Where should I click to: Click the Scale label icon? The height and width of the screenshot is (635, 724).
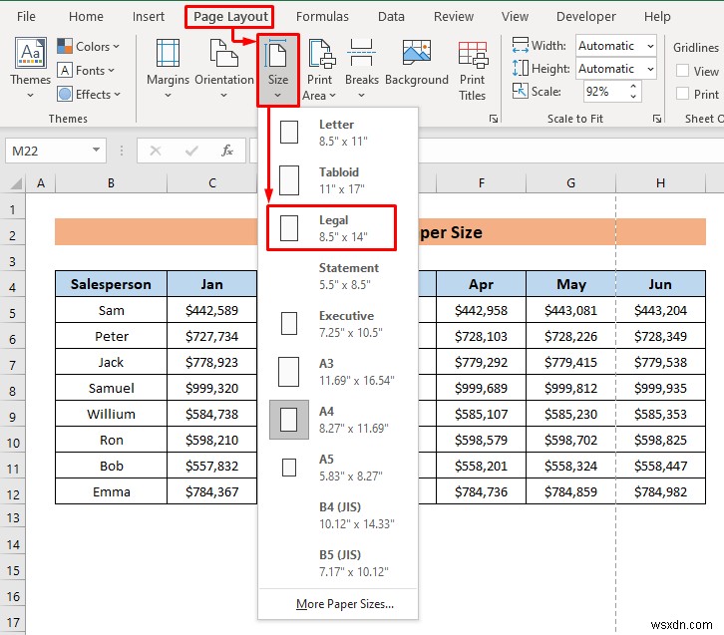point(521,91)
